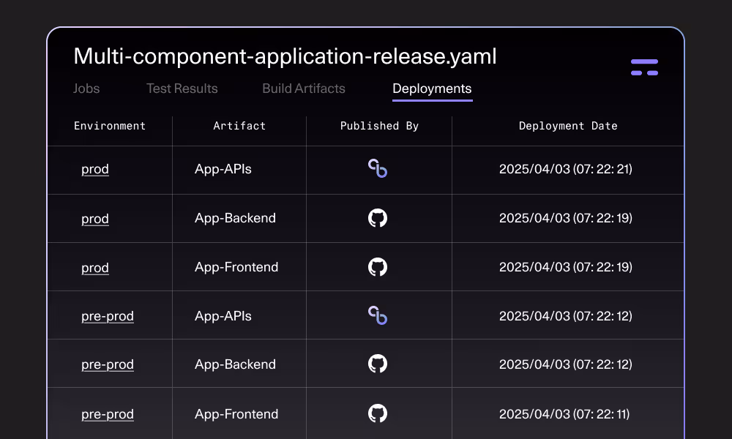Open the prod environment link for App-APIs
Viewport: 732px width, 439px height.
[95, 169]
